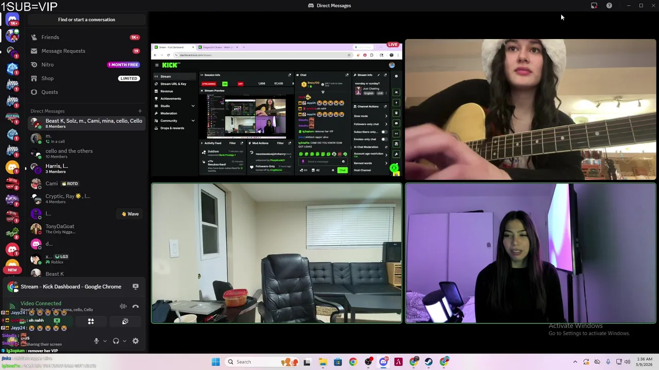Viewport: 659px width, 370px height.
Task: Stop streaming via the screen-with-X icon
Action: [x=135, y=287]
